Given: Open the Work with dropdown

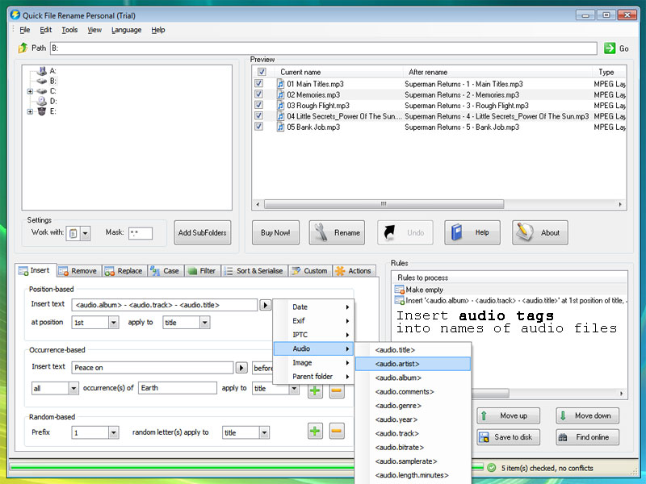Looking at the screenshot, I should click(85, 233).
